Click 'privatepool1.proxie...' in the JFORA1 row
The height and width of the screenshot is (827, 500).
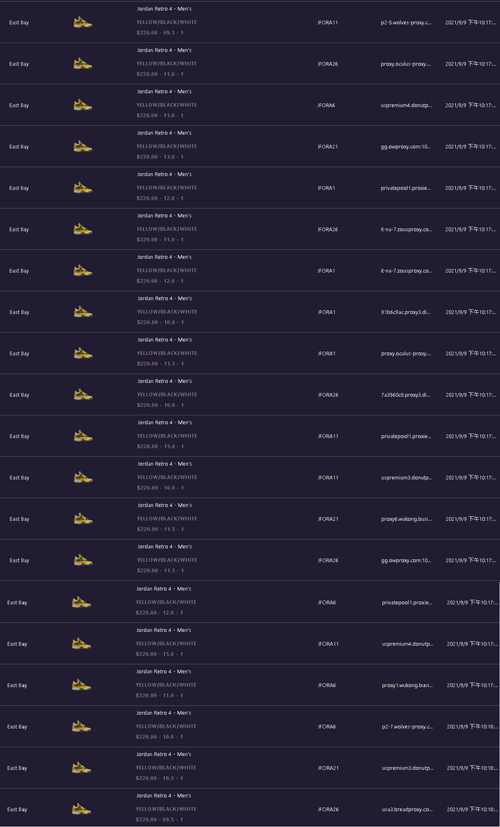(x=406, y=188)
